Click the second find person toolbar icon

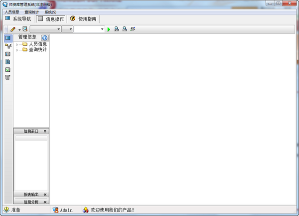[x=125, y=29]
